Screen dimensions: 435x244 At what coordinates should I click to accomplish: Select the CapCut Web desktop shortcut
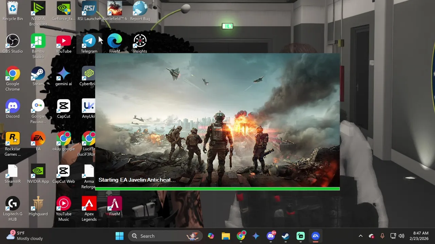click(64, 174)
